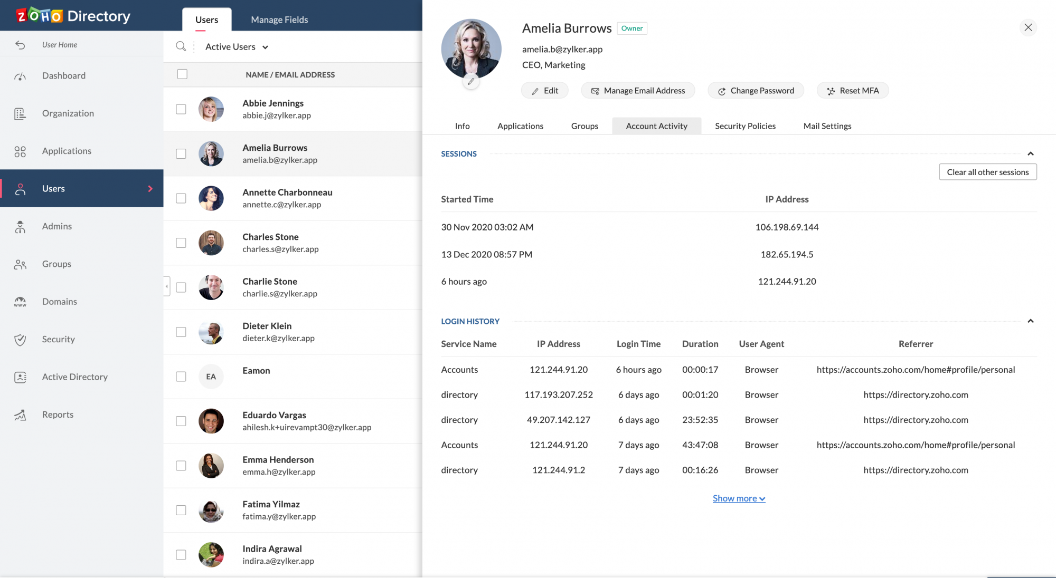
Task: Open the Manage Fields tab
Action: click(x=279, y=20)
